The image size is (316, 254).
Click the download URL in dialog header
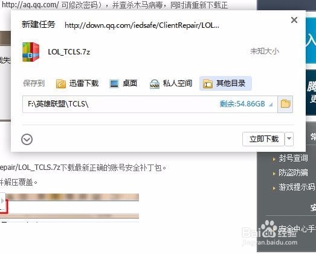click(x=142, y=25)
